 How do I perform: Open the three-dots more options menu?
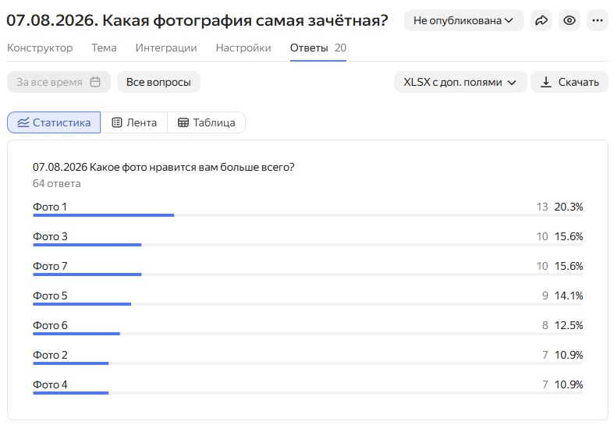click(598, 20)
